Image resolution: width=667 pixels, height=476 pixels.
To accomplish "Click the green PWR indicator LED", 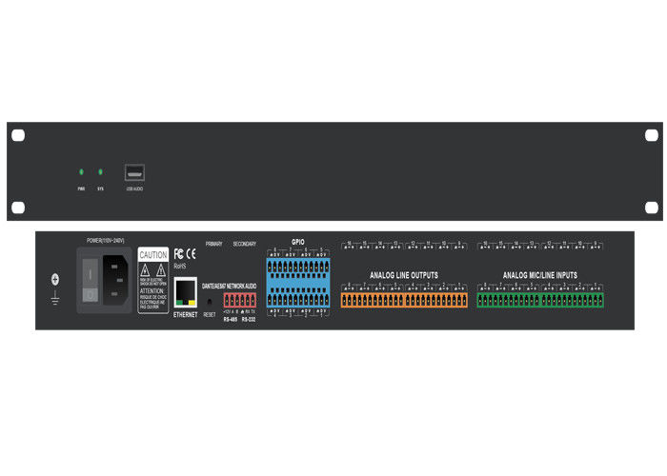I will click(x=81, y=172).
